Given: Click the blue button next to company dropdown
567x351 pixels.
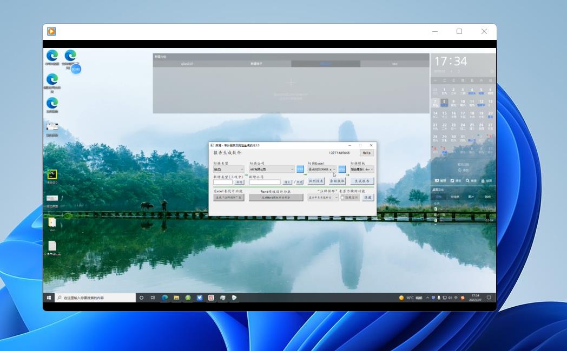Looking at the screenshot, I should 300,169.
